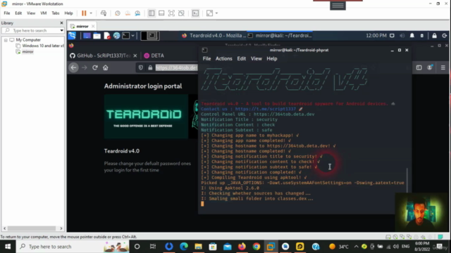451x253 pixels.
Task: Open the Kali volume control
Action: point(402,36)
